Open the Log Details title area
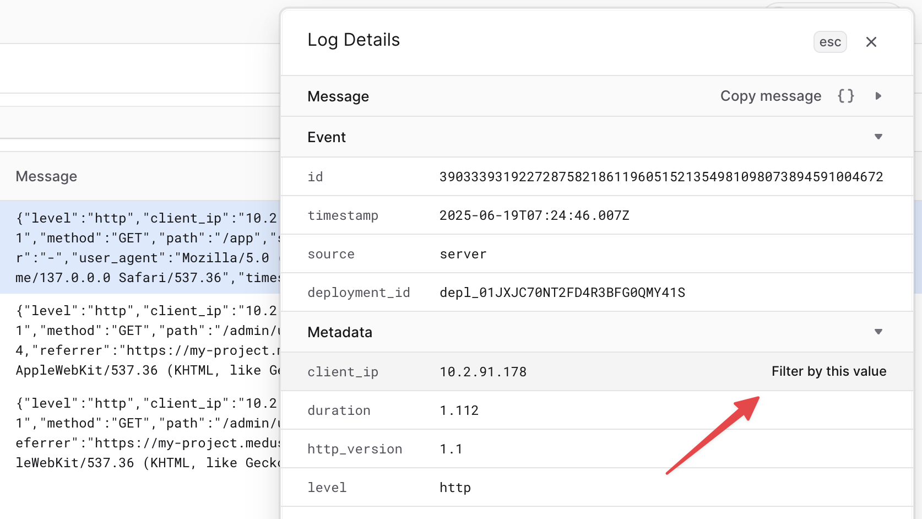Viewport: 922px width, 519px height. pos(354,39)
